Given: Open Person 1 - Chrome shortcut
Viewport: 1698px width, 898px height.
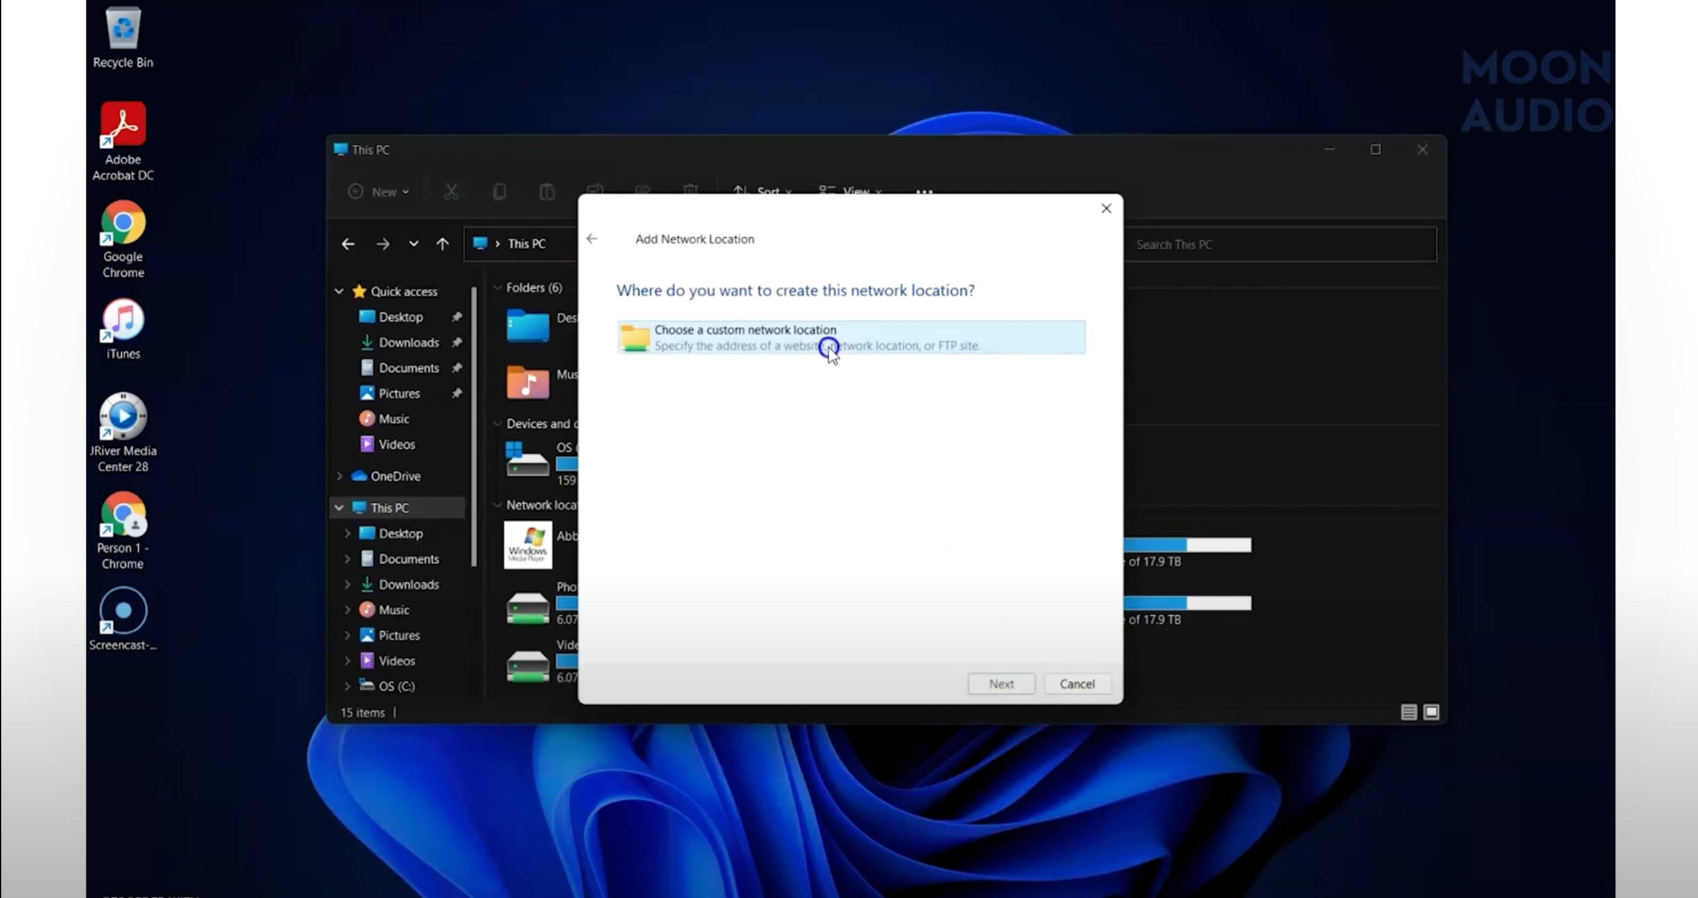Looking at the screenshot, I should [123, 530].
